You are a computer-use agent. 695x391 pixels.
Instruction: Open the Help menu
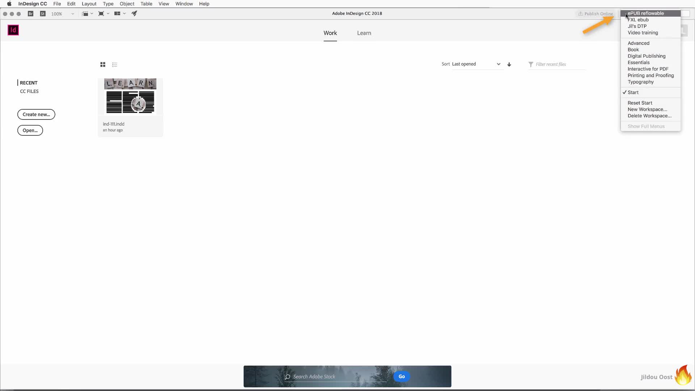point(204,4)
